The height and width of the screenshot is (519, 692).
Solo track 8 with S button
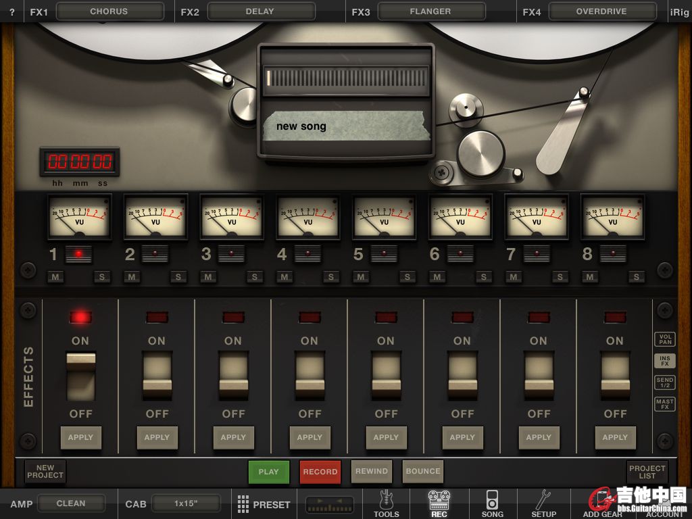tap(637, 277)
